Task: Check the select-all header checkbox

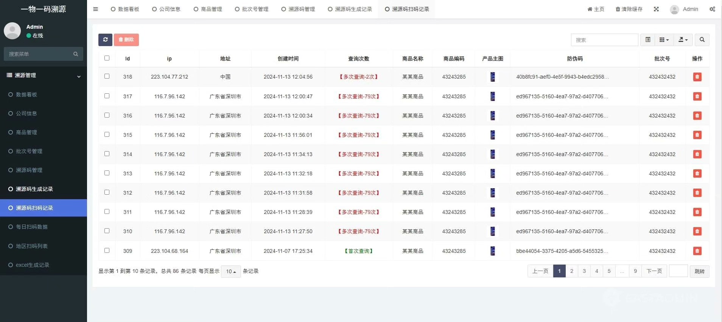Action: 107,58
